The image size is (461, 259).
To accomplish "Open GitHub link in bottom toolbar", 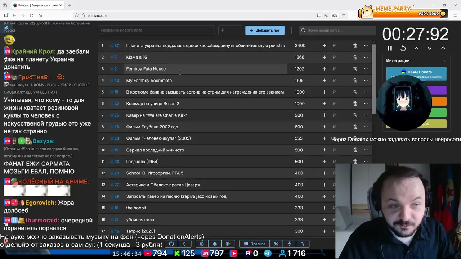I will coord(171,244).
